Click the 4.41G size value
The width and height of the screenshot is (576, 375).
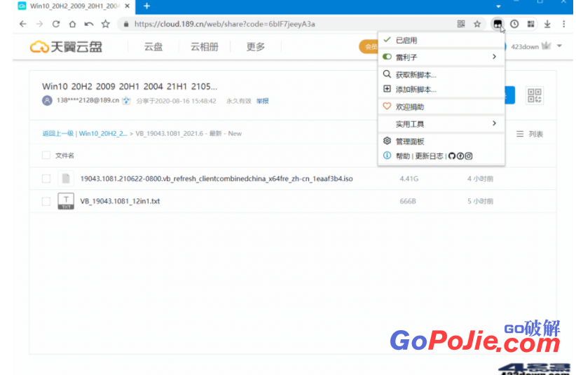409,179
